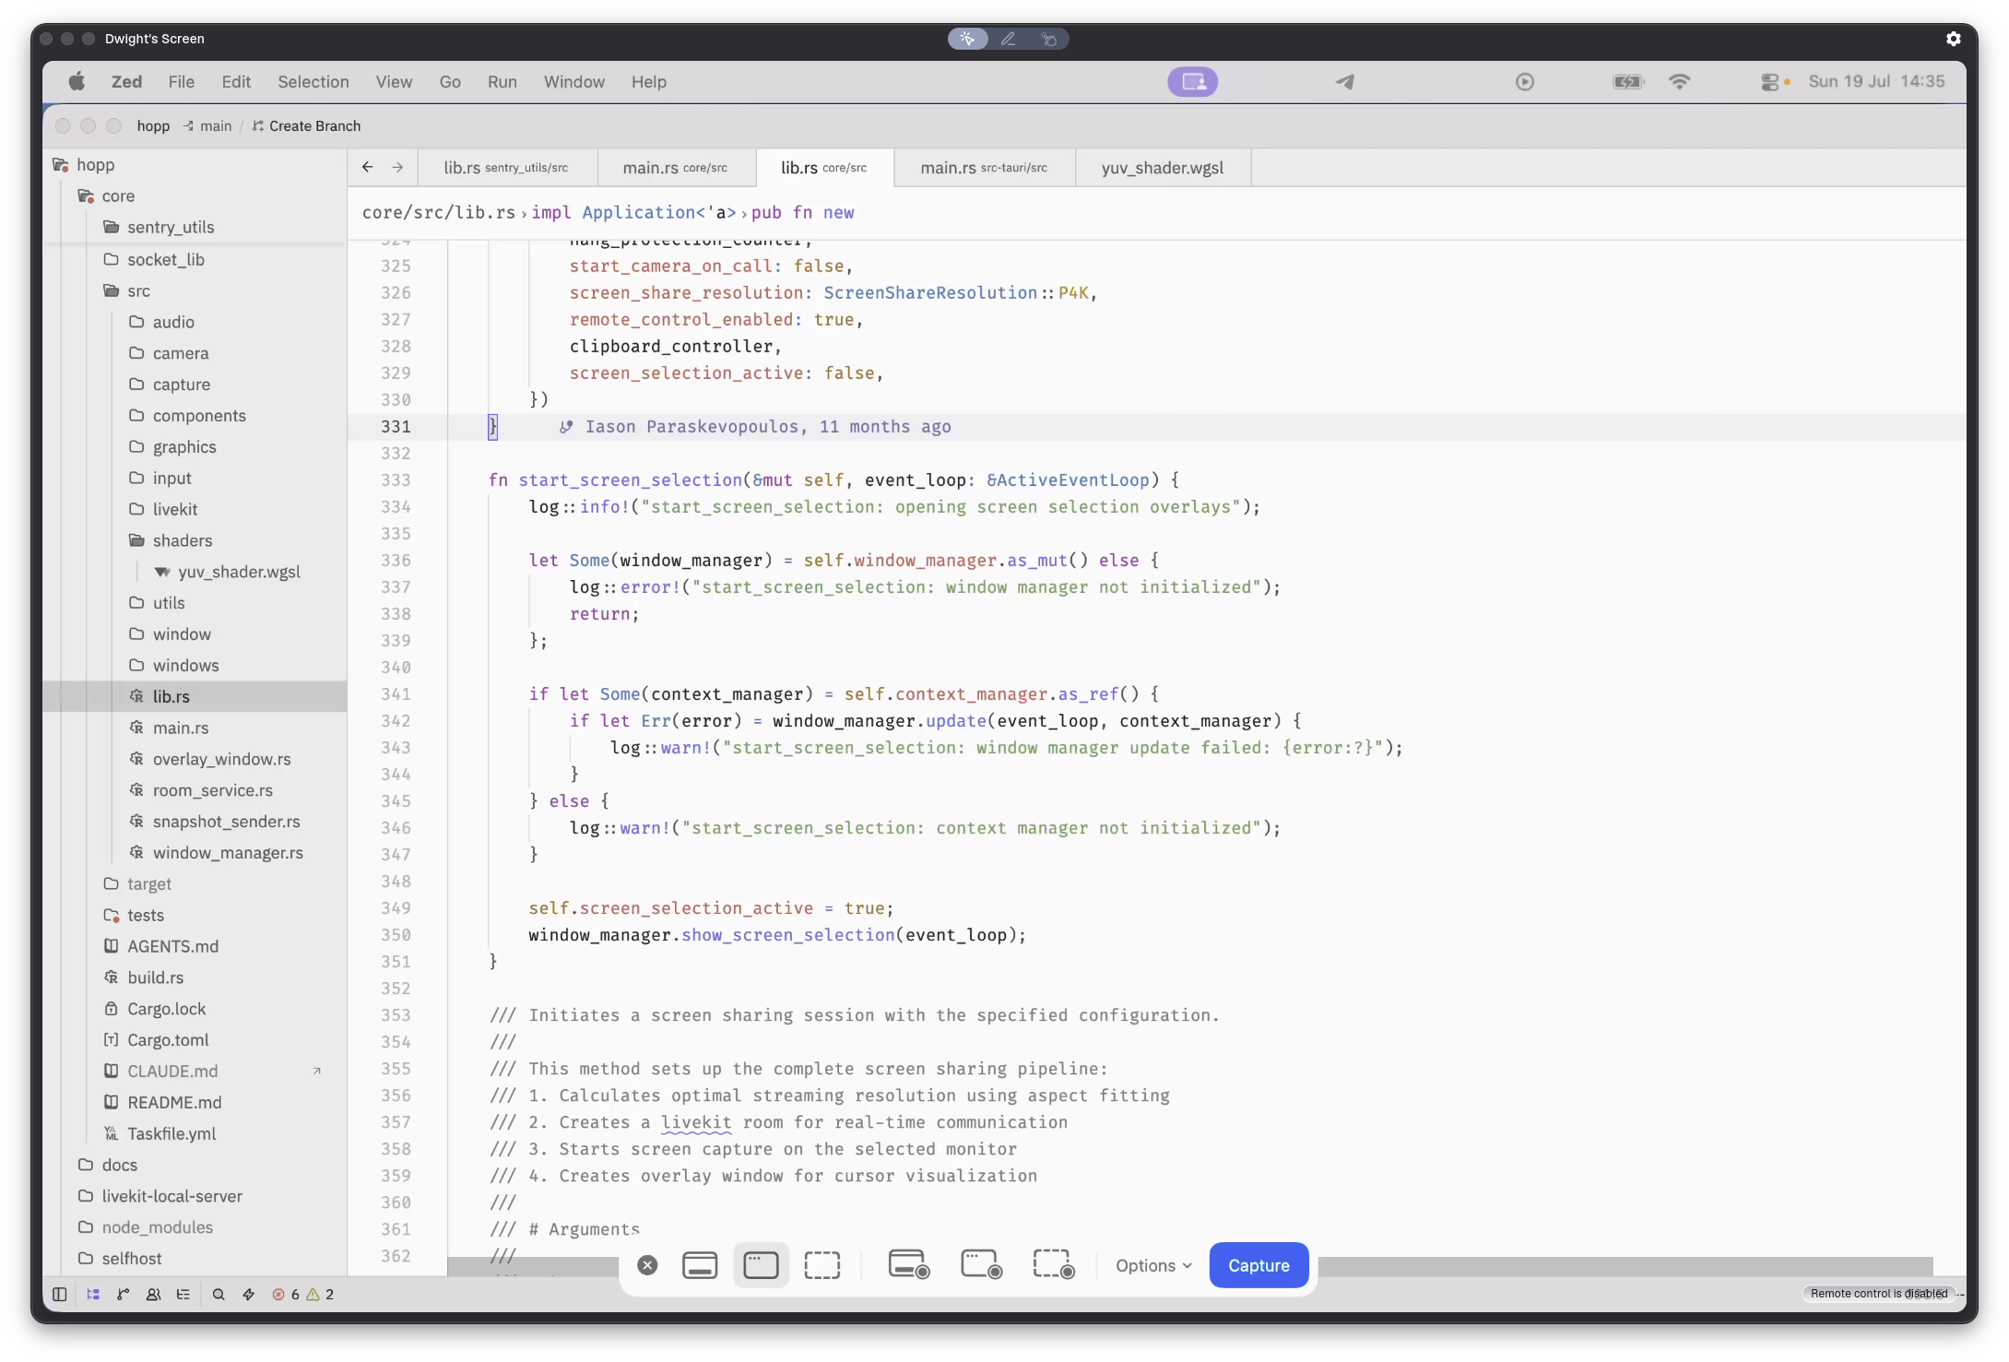Collapse the shaders folder
Screen dimensions: 2009x1362
[182, 540]
